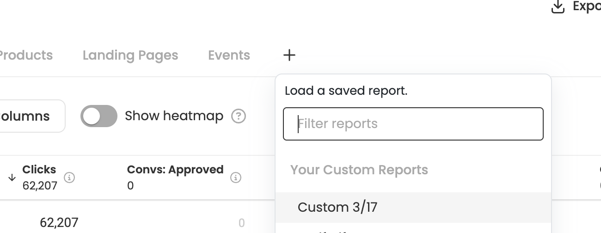Image resolution: width=601 pixels, height=233 pixels.
Task: Click the descending sort arrow on Clicks column
Action: click(12, 178)
